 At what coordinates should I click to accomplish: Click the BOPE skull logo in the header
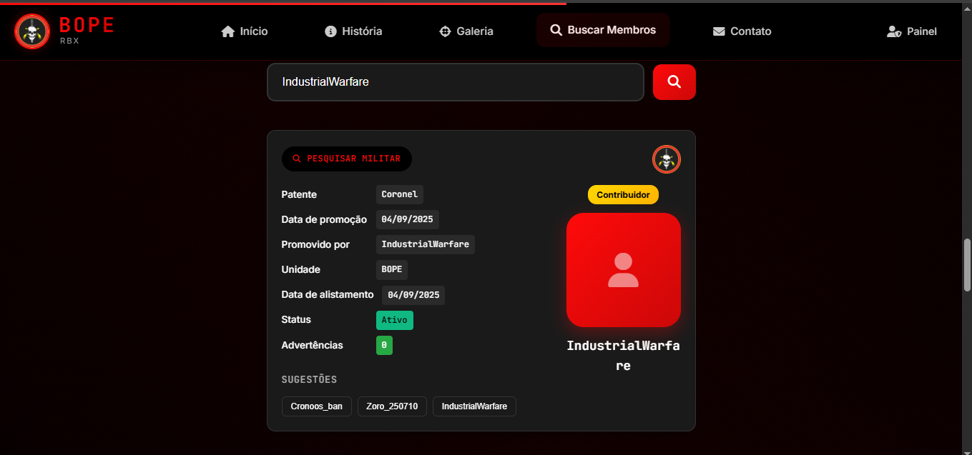pyautogui.click(x=32, y=31)
